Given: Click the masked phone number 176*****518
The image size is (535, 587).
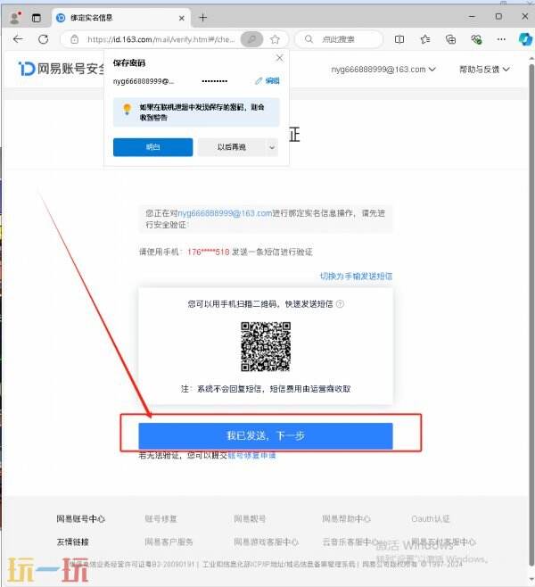Looking at the screenshot, I should [x=209, y=252].
